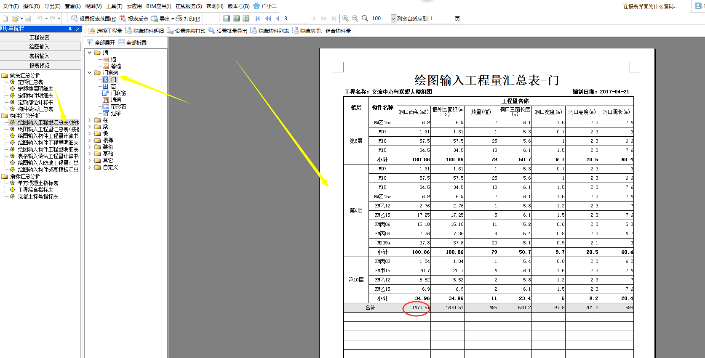The height and width of the screenshot is (358, 705).
Task: Open the 表格输入 navigation section
Action: point(40,56)
